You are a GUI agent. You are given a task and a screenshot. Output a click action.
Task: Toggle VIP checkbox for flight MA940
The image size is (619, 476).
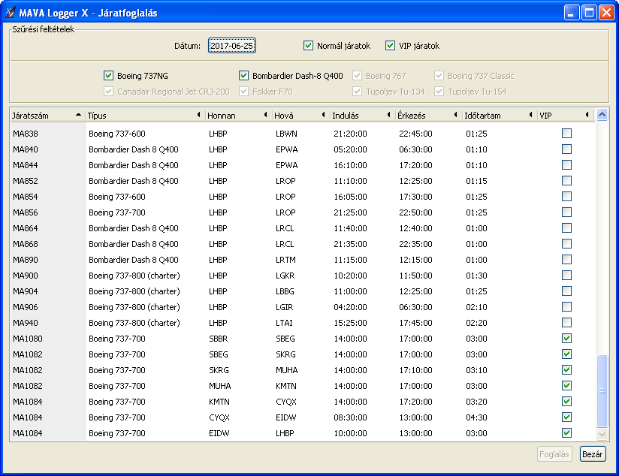566,323
